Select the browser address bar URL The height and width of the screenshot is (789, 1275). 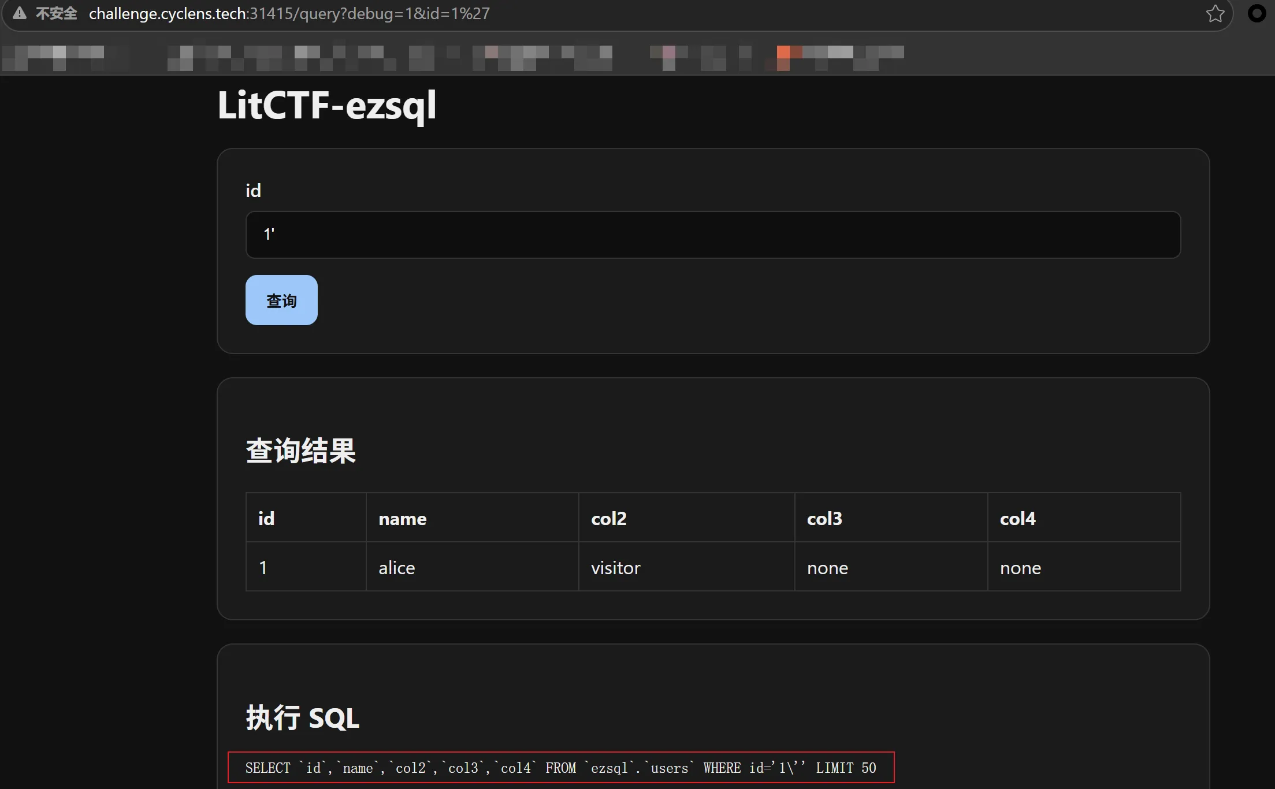[289, 13]
